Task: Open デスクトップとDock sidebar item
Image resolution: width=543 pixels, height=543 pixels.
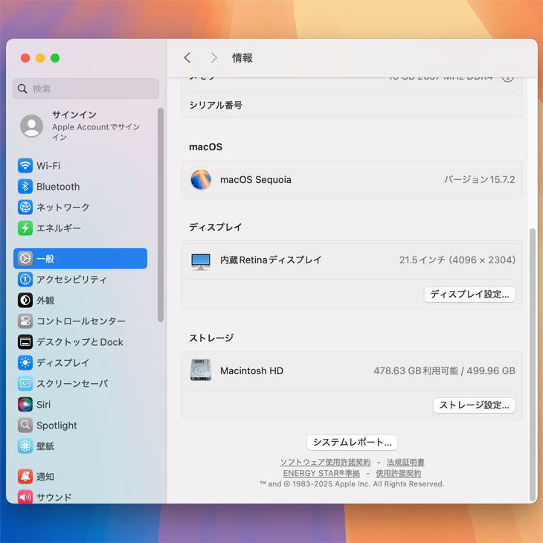Action: [80, 342]
